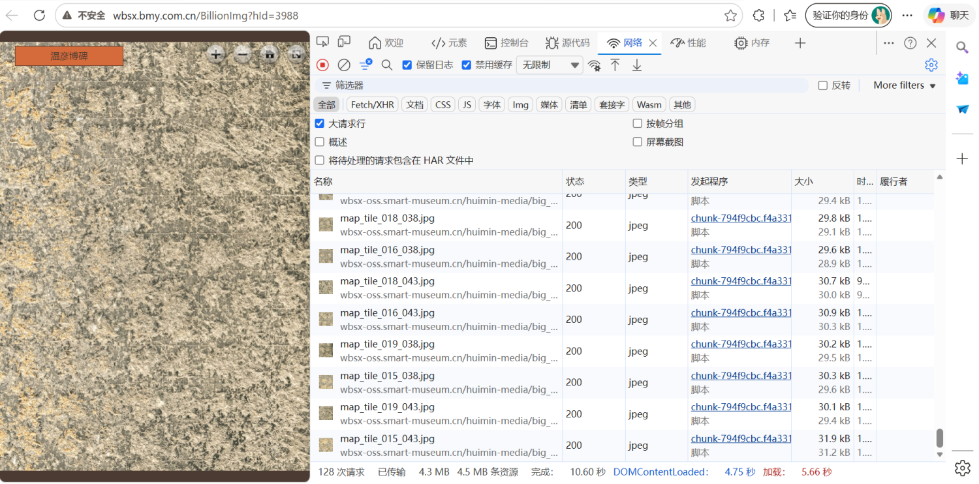Stop recording the network log
This screenshot has height=484, width=979.
(322, 65)
